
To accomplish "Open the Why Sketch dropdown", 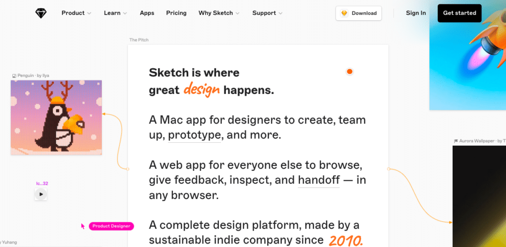I will click(x=219, y=13).
